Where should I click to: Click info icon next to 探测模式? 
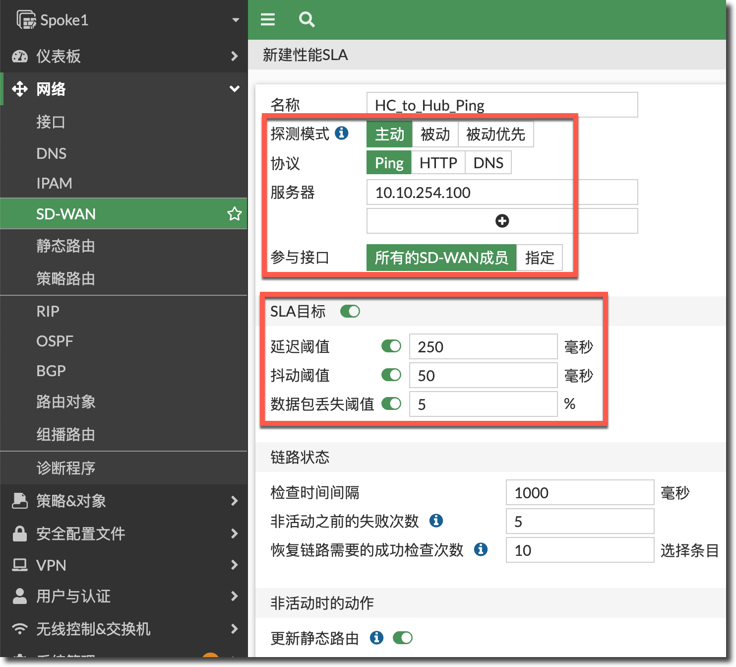pos(342,133)
